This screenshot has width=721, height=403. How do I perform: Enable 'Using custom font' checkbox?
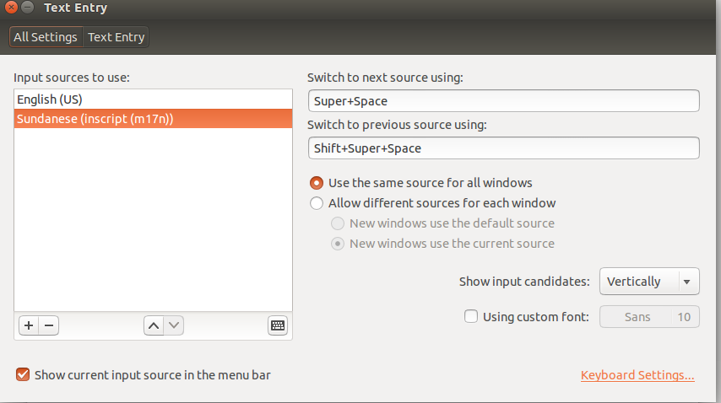pos(471,317)
